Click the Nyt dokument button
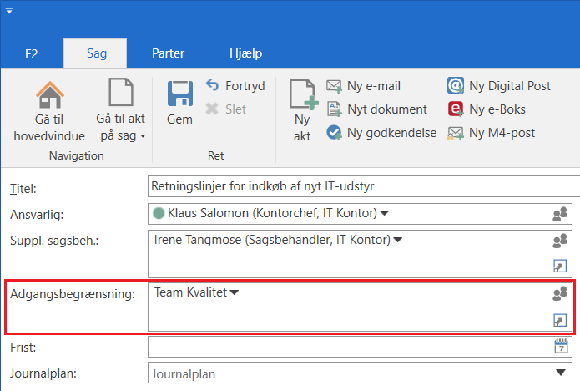Viewport: 580px width, 391px height. (x=376, y=109)
